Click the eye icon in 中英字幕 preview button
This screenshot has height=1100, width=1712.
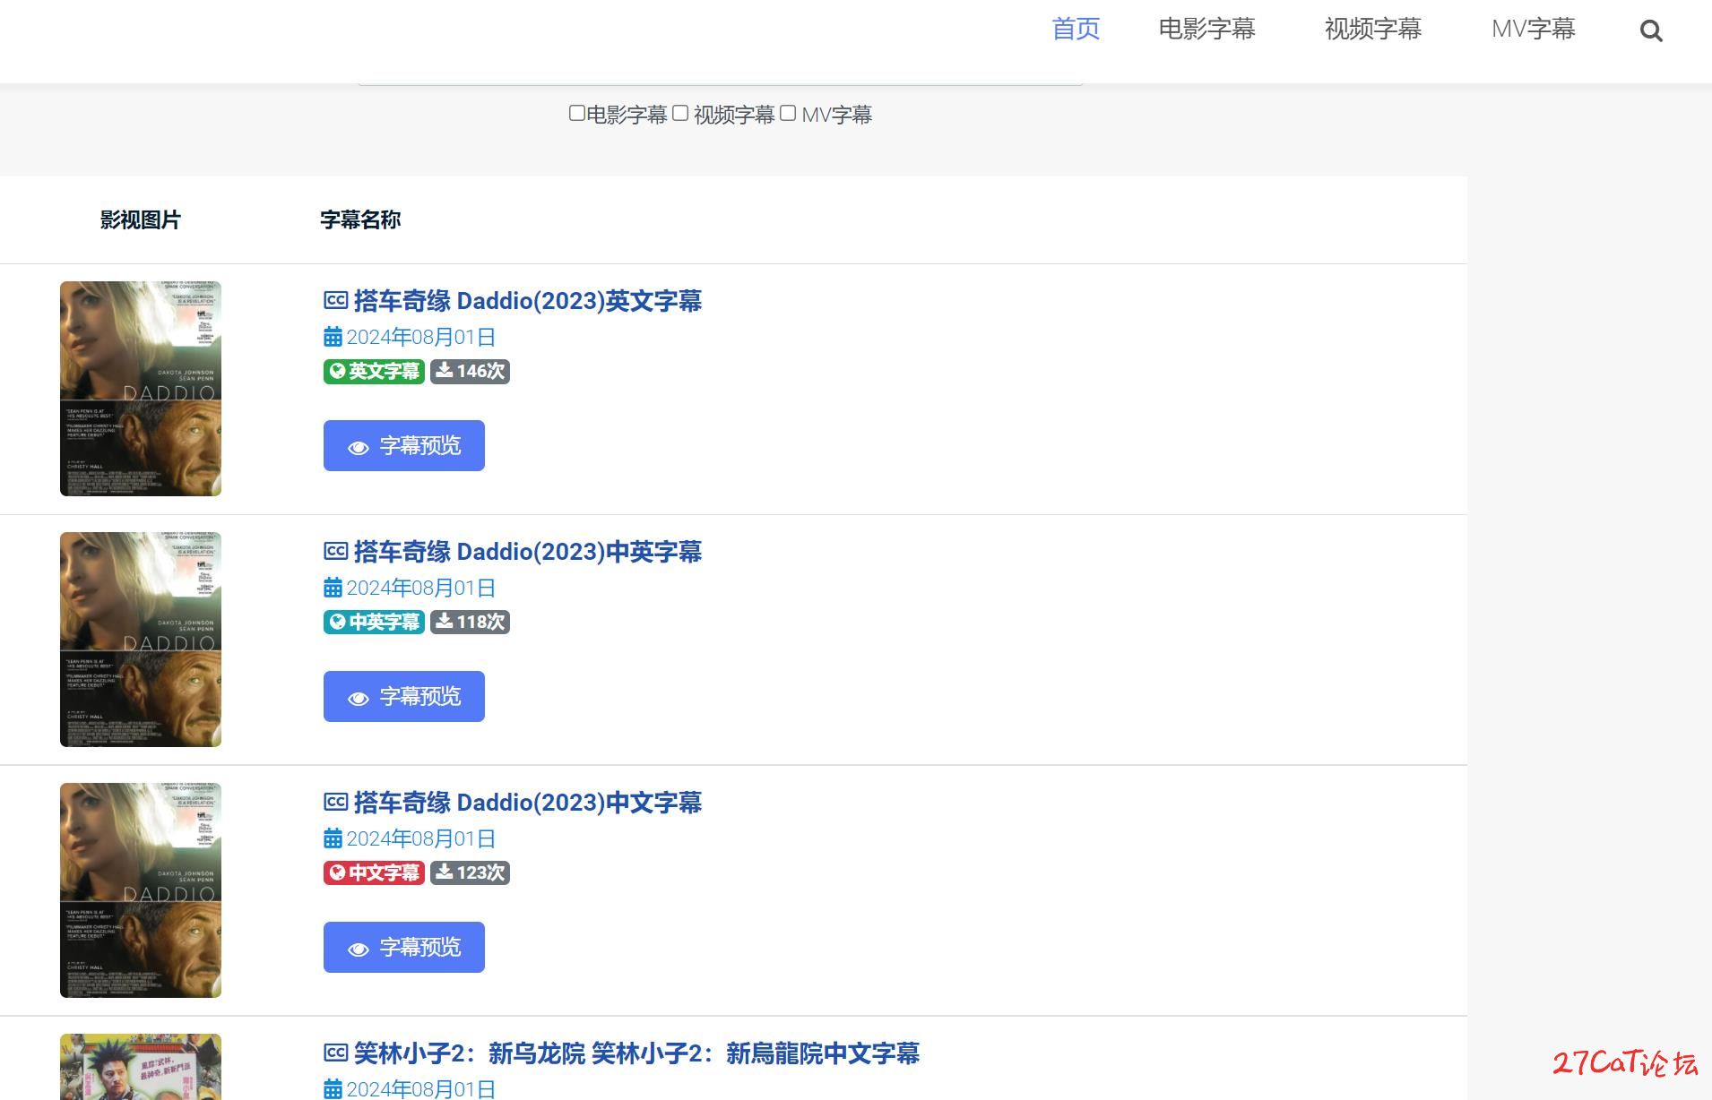tap(359, 698)
